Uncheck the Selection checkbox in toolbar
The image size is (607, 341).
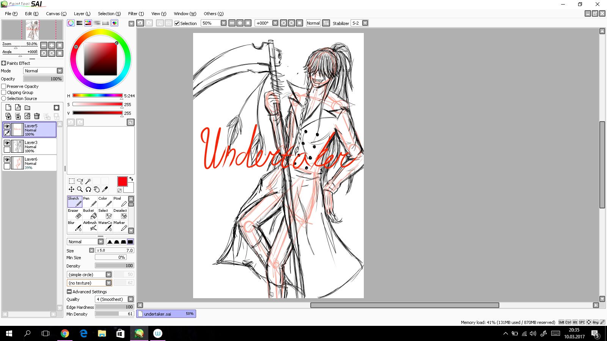(x=177, y=23)
